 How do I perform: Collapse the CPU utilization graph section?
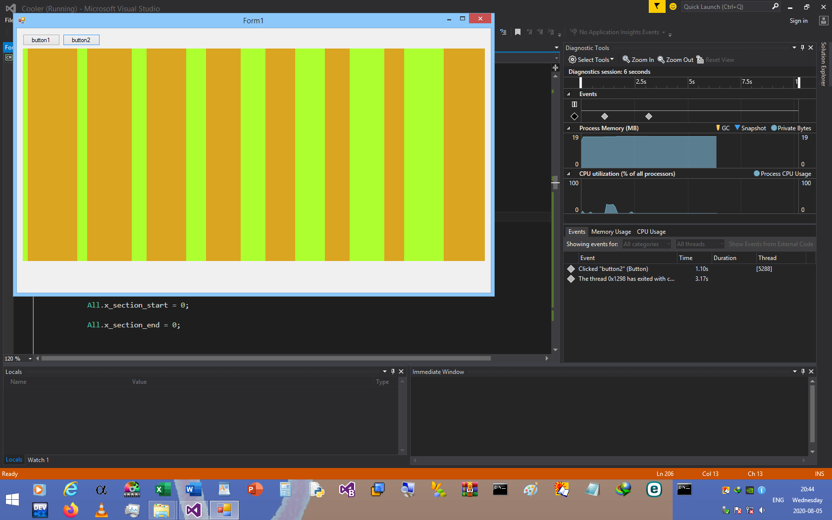point(569,174)
